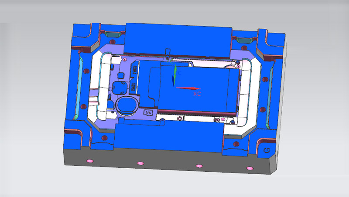Pick the rightmost pink hole on the front face
The width and height of the screenshot is (349, 197).
pos(250,168)
